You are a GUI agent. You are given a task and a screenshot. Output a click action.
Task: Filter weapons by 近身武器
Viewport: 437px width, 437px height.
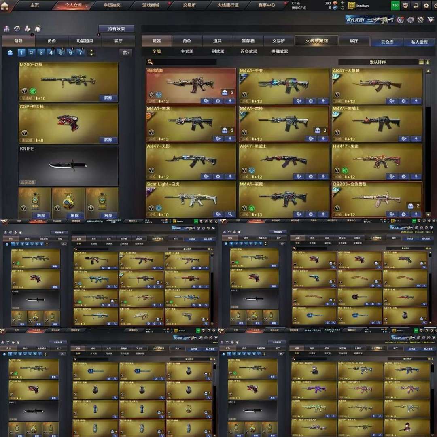(x=248, y=51)
